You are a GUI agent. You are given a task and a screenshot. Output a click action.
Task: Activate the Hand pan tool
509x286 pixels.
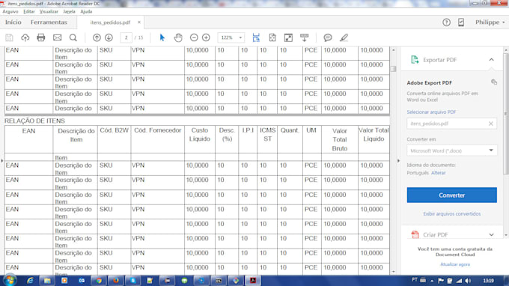pyautogui.click(x=178, y=37)
